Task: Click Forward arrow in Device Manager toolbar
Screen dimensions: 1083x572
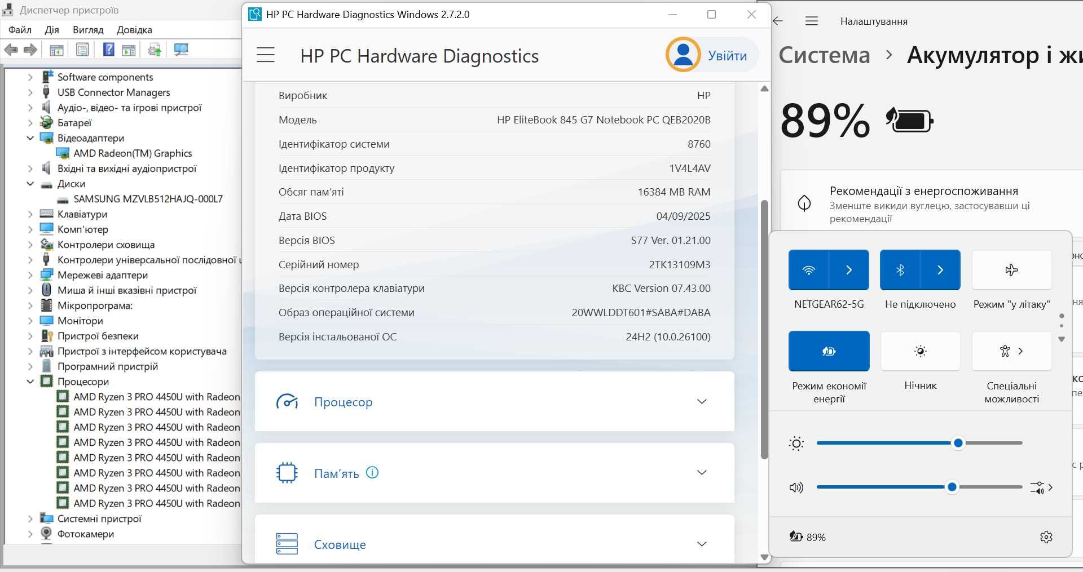Action: (x=30, y=50)
